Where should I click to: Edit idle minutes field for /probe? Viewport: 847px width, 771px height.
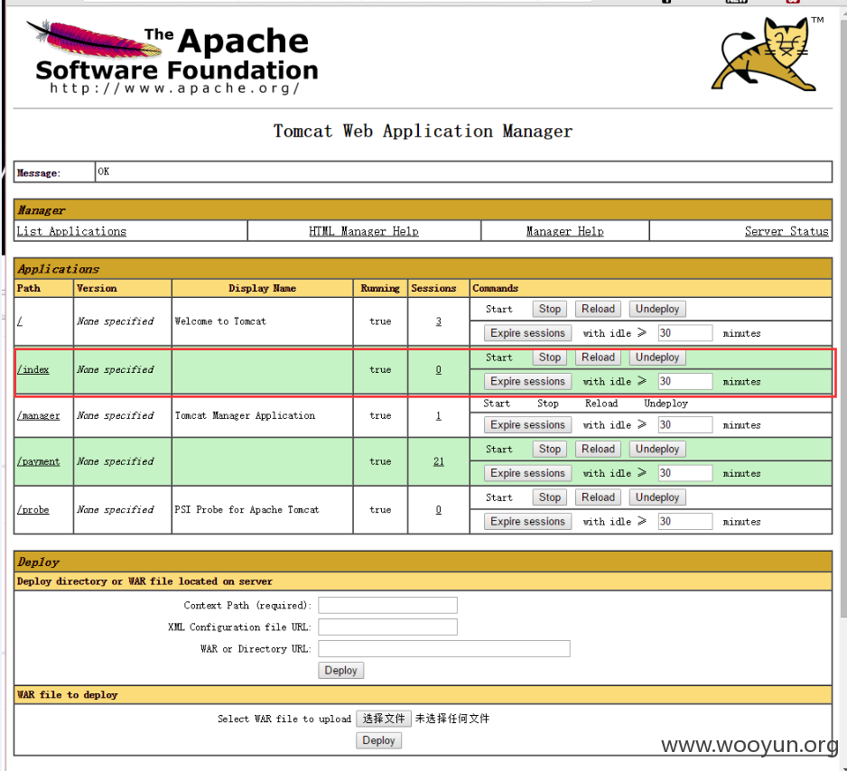coord(685,522)
